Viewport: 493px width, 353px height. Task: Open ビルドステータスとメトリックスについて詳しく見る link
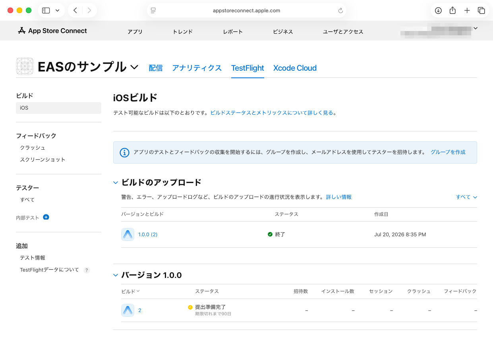[x=272, y=113]
